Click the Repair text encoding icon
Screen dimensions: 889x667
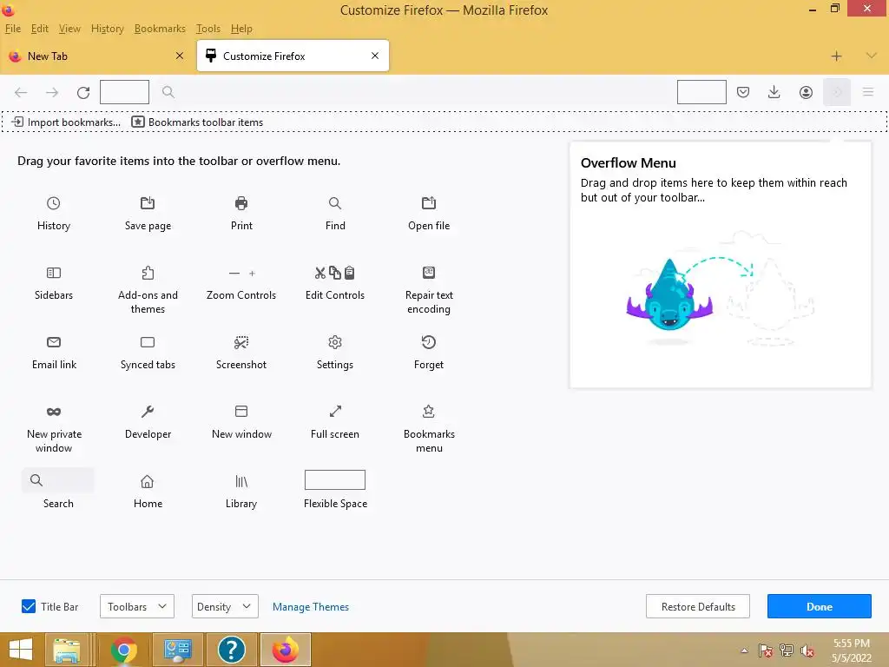429,273
